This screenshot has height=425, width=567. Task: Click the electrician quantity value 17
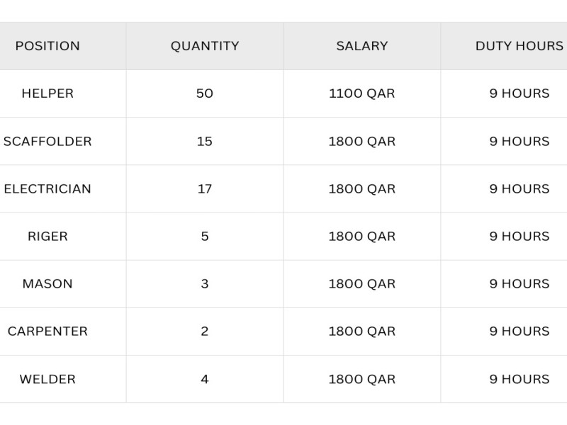coord(205,189)
